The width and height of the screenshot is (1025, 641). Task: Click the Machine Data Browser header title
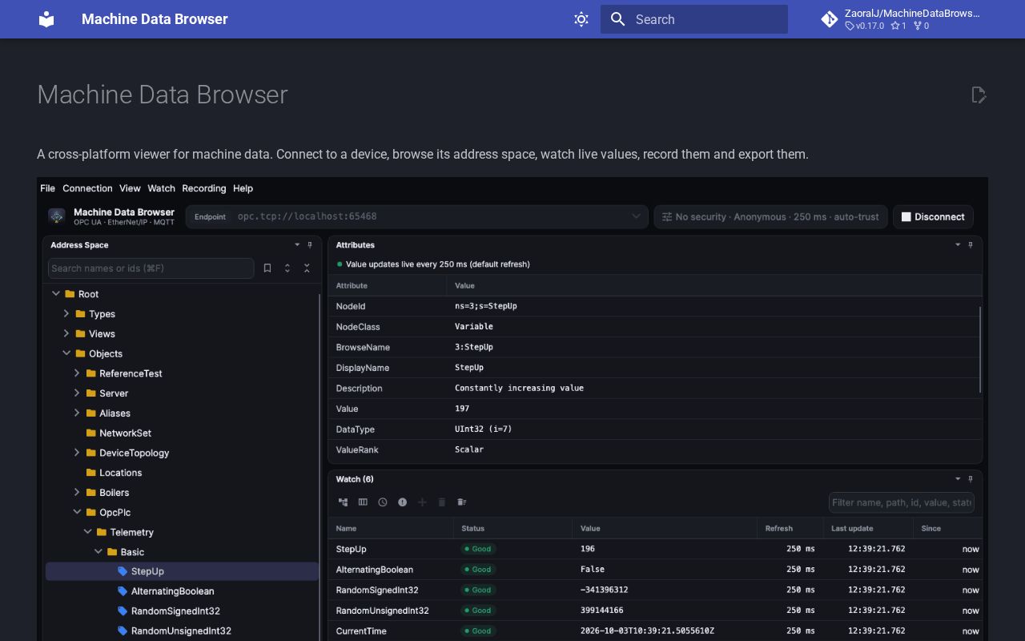(155, 19)
